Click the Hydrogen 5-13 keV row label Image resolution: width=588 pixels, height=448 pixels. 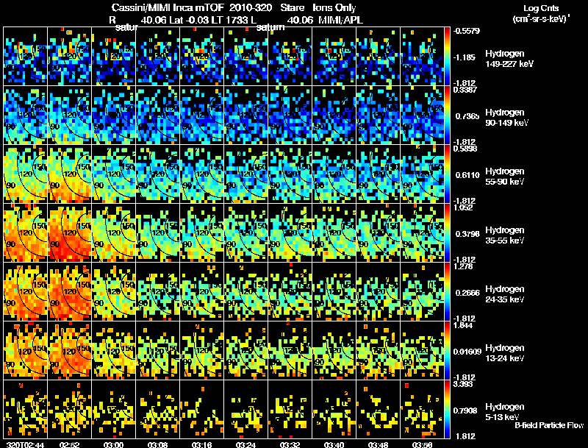click(505, 412)
